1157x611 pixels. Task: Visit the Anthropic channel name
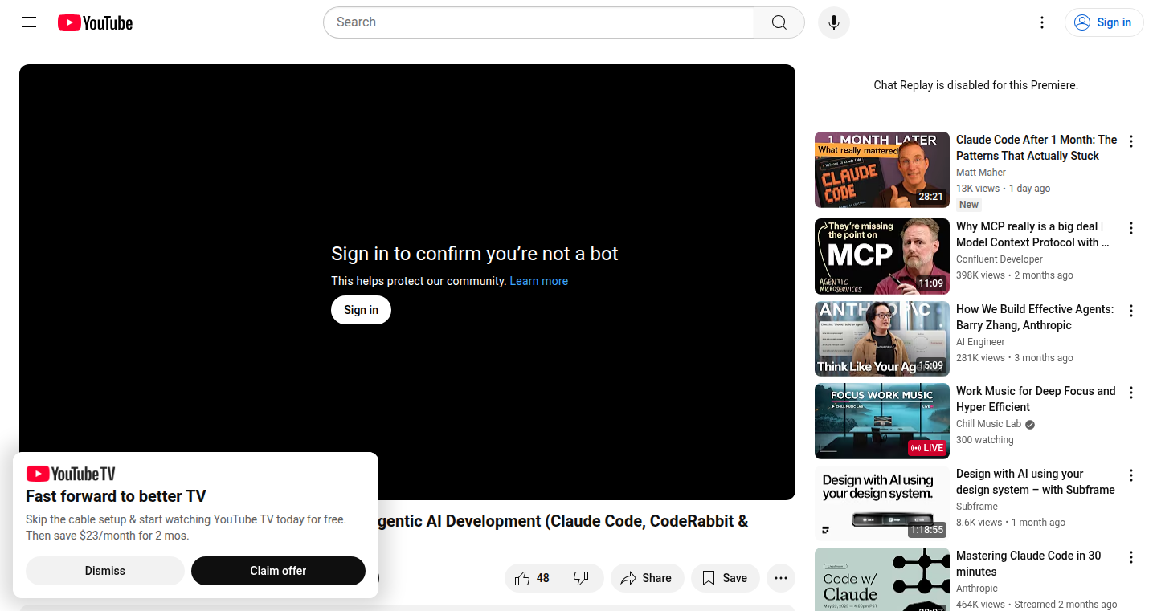pos(976,589)
